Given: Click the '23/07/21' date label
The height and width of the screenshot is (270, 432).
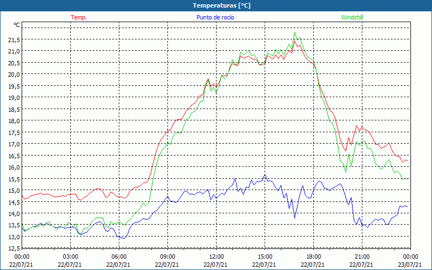Looking at the screenshot, I should click(x=410, y=265).
